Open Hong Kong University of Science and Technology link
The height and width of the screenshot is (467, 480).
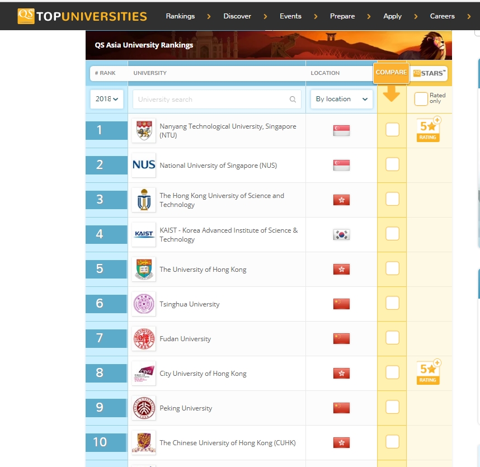(x=222, y=200)
